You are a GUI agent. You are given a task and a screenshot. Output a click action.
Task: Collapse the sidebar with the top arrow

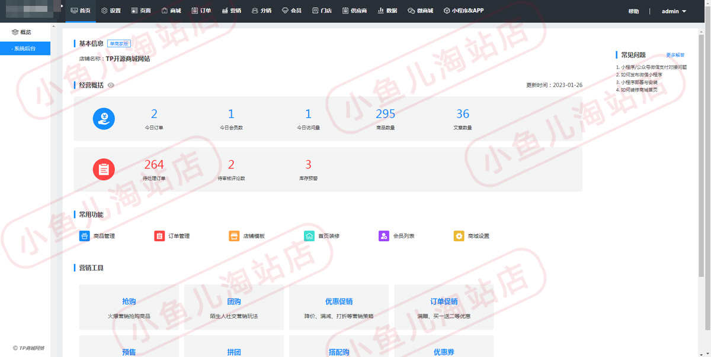[62, 6]
